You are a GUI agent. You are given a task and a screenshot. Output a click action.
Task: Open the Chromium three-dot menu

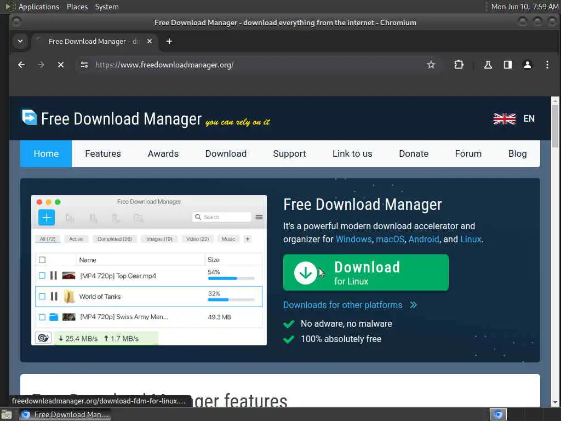547,65
